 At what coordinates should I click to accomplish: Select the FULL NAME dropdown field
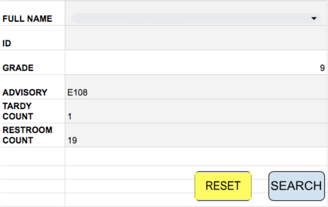coord(196,19)
